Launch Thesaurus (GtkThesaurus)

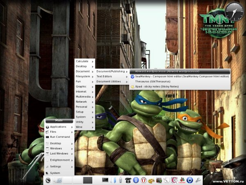pyautogui.click(x=180, y=81)
